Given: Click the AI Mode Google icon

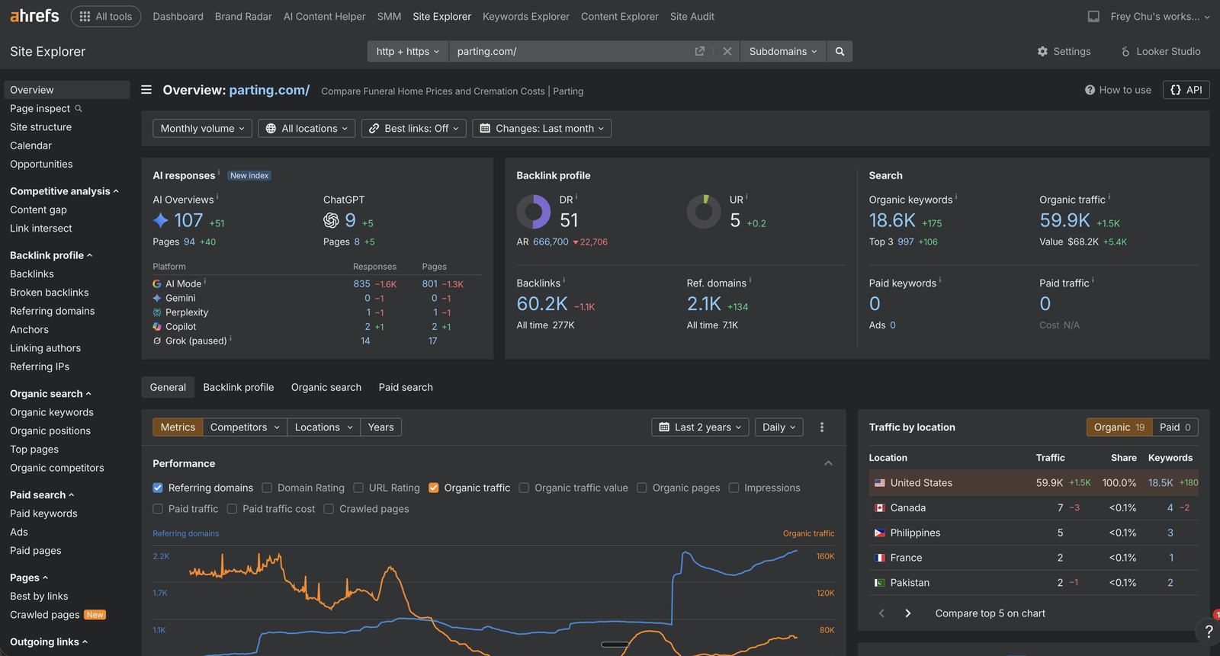Looking at the screenshot, I should (157, 283).
